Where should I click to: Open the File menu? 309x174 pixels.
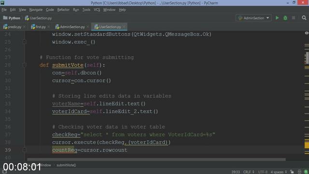[4, 10]
